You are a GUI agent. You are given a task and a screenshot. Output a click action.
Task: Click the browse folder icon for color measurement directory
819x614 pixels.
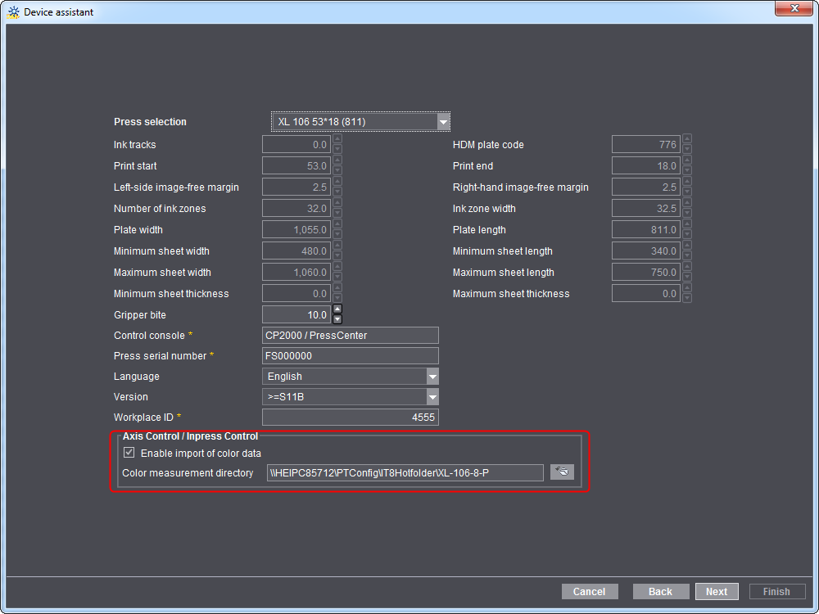[x=562, y=472]
